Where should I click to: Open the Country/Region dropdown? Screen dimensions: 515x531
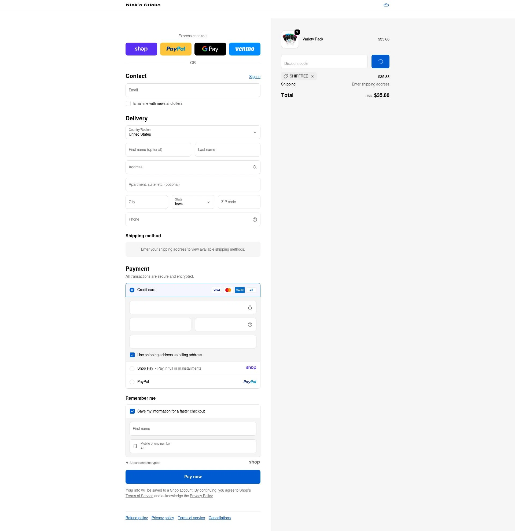coord(193,132)
